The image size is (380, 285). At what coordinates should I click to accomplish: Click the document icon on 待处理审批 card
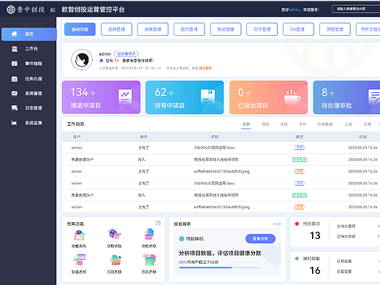374,97
